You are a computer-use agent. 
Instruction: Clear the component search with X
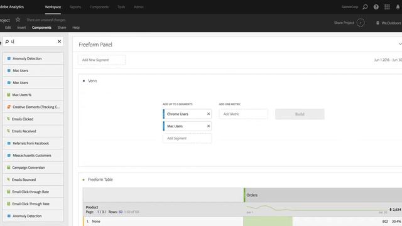(59, 41)
